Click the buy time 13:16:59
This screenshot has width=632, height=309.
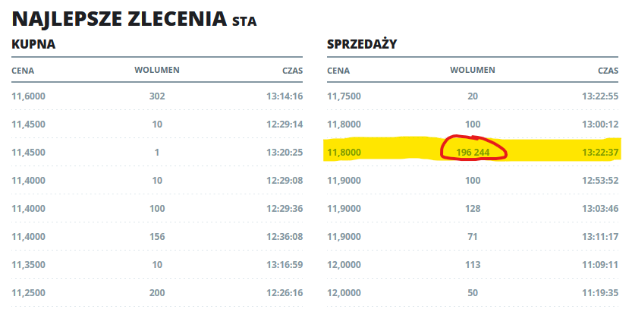click(x=285, y=265)
